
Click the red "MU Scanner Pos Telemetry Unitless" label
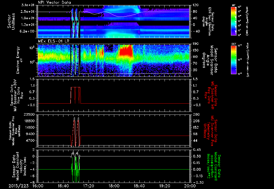point(211,131)
